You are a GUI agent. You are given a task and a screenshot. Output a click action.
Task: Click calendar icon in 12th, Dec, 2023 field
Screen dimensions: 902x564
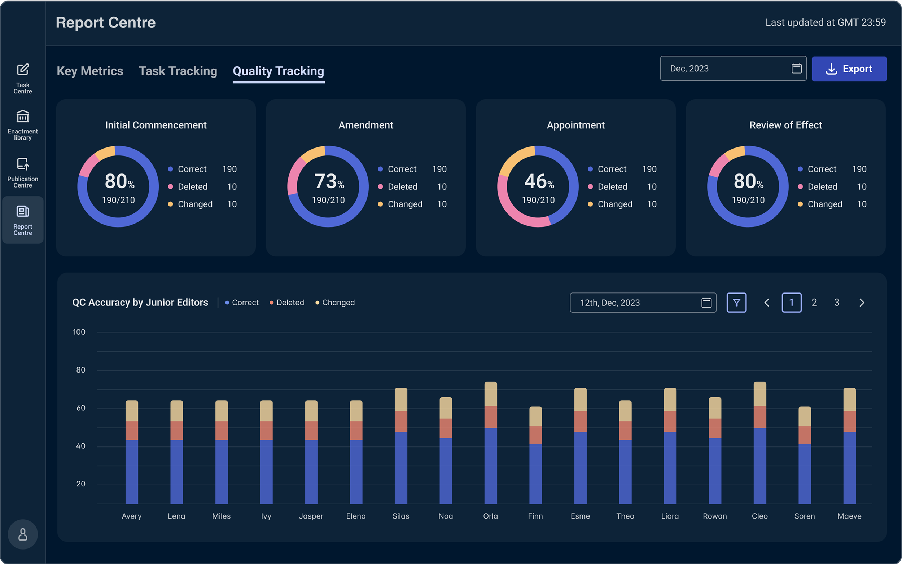[706, 303]
